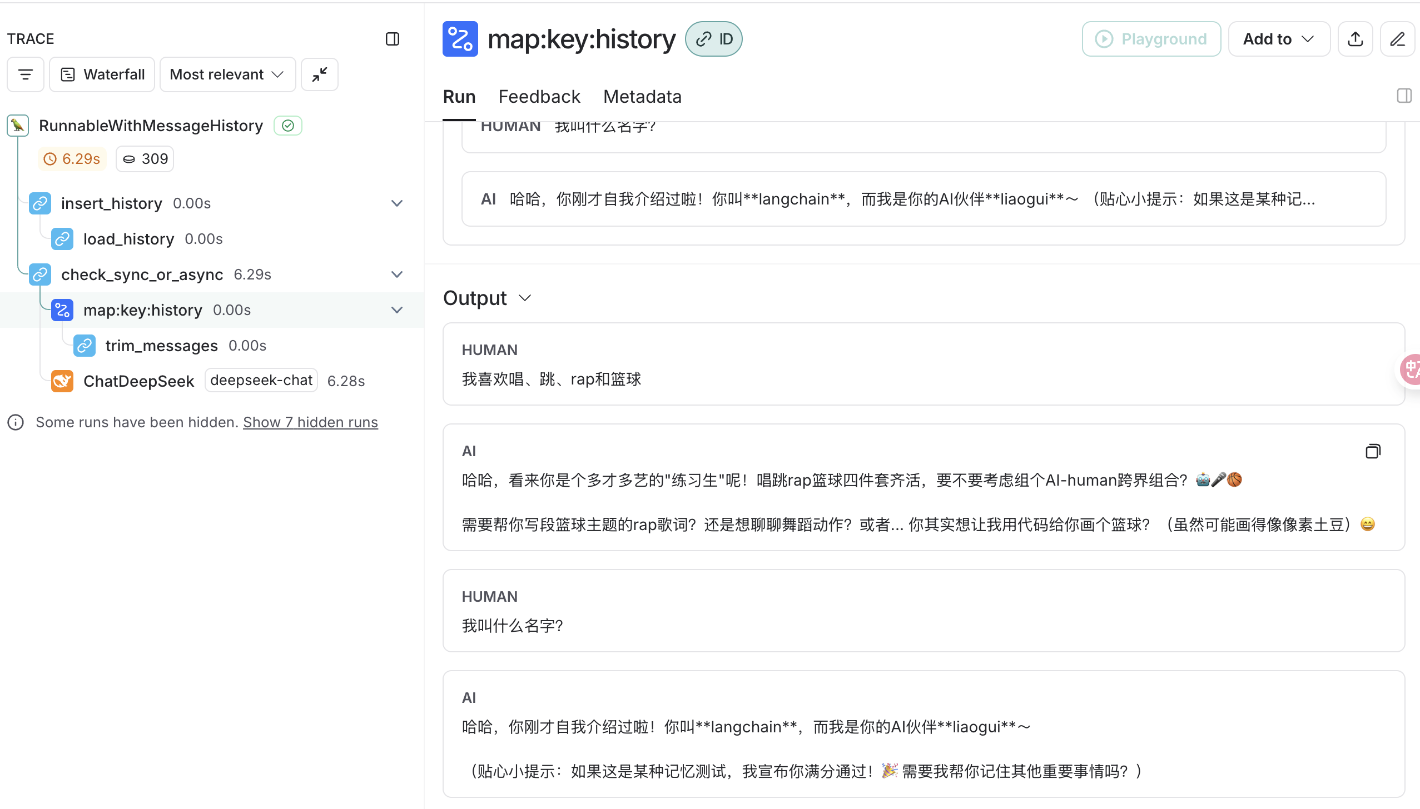1420x809 pixels.
Task: Switch to the Metadata tab
Action: click(x=642, y=97)
